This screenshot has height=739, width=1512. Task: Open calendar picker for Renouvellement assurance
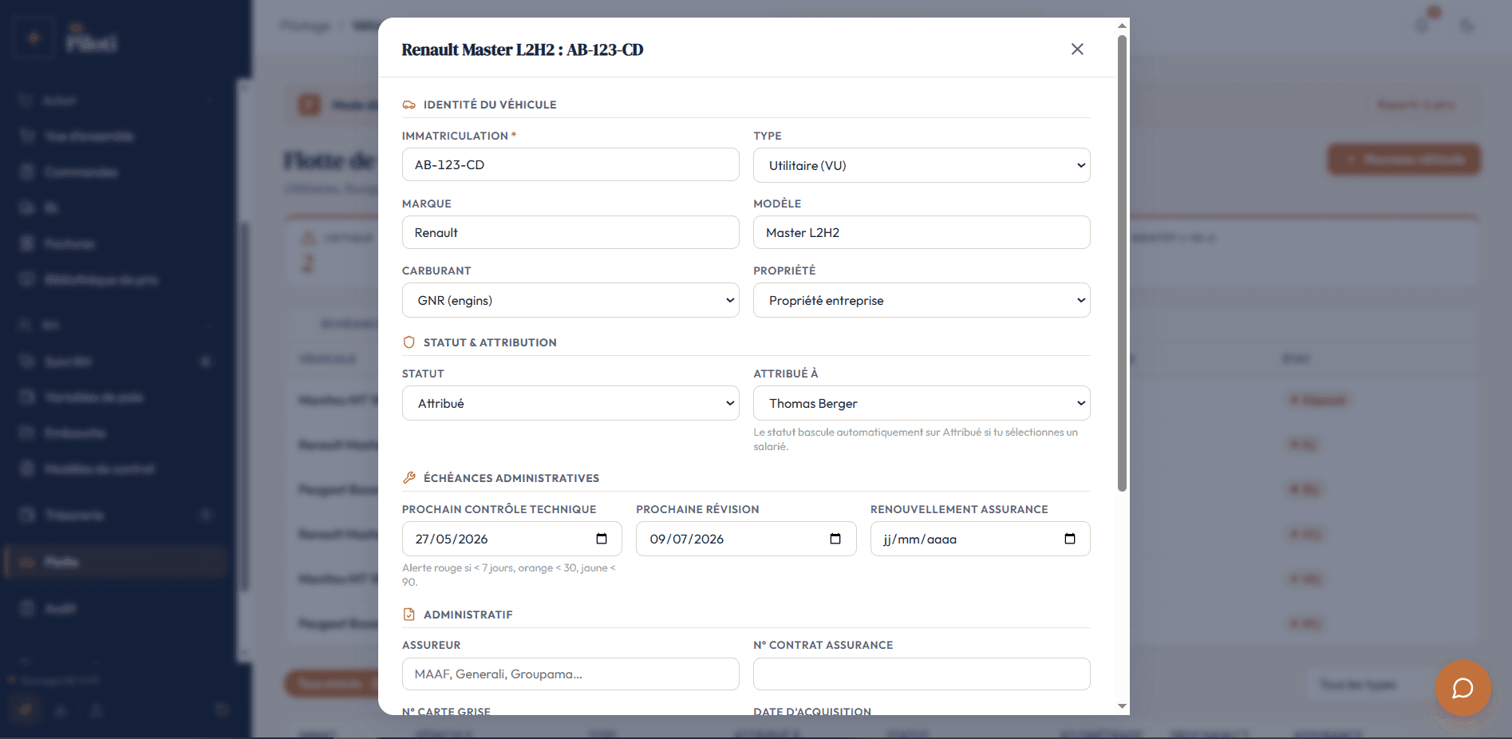1070,539
